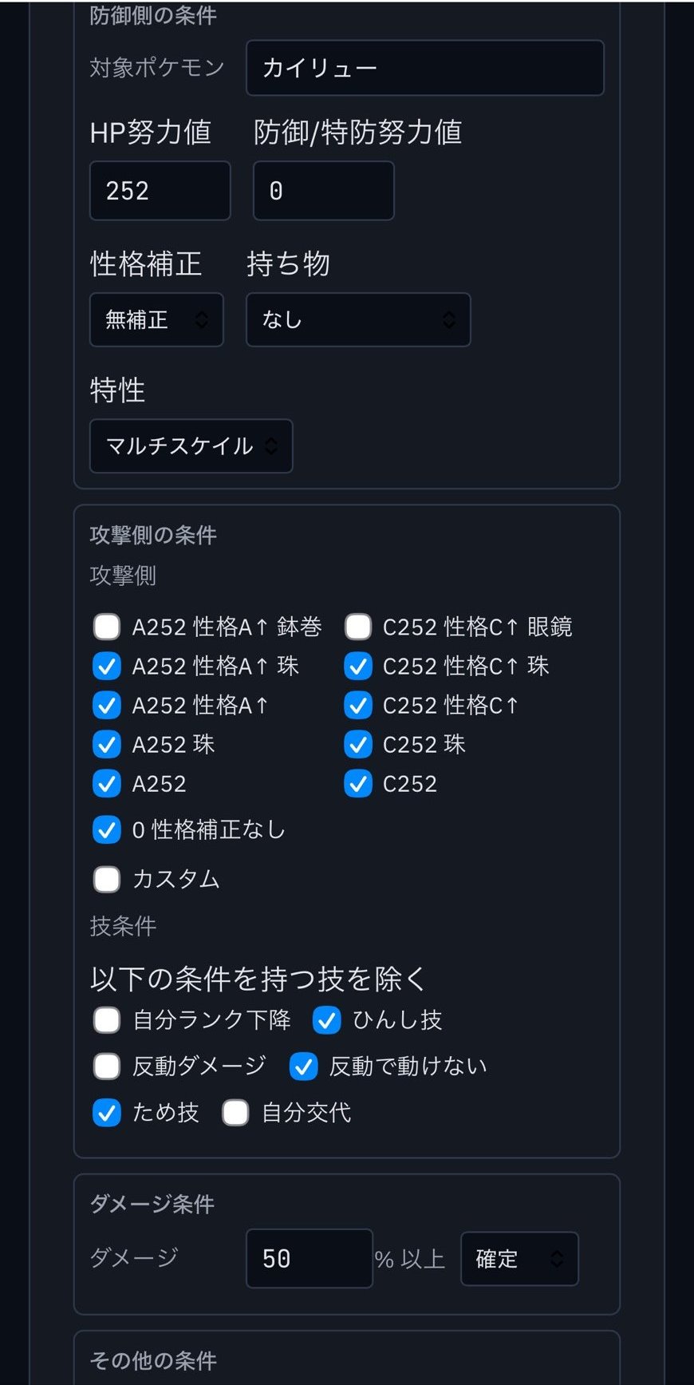Screen dimensions: 694x1385
Task: Uncheck the "A252" attacker checkbox
Action: pos(106,783)
